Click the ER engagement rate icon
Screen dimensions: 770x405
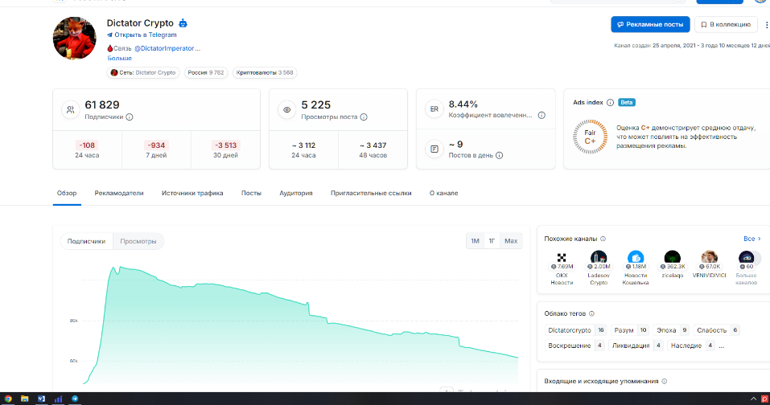pyautogui.click(x=434, y=109)
